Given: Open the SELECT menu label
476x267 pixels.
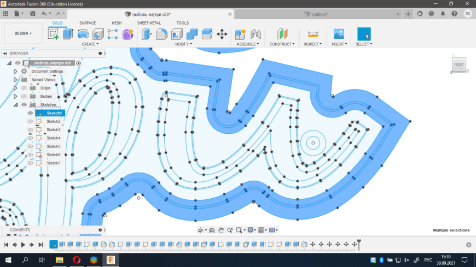Looking at the screenshot, I should pos(364,44).
